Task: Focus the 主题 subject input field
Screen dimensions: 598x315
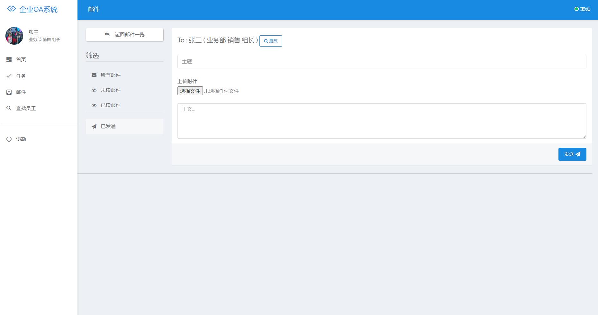Action: coord(382,62)
